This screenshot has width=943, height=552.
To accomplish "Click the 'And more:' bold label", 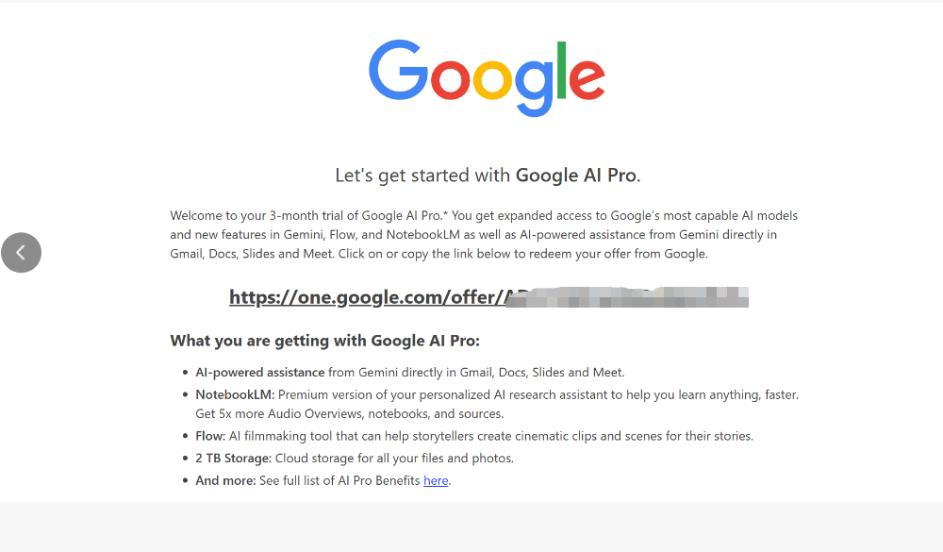I will [225, 480].
